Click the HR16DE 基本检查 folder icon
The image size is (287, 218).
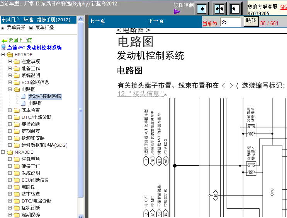(x=17, y=110)
